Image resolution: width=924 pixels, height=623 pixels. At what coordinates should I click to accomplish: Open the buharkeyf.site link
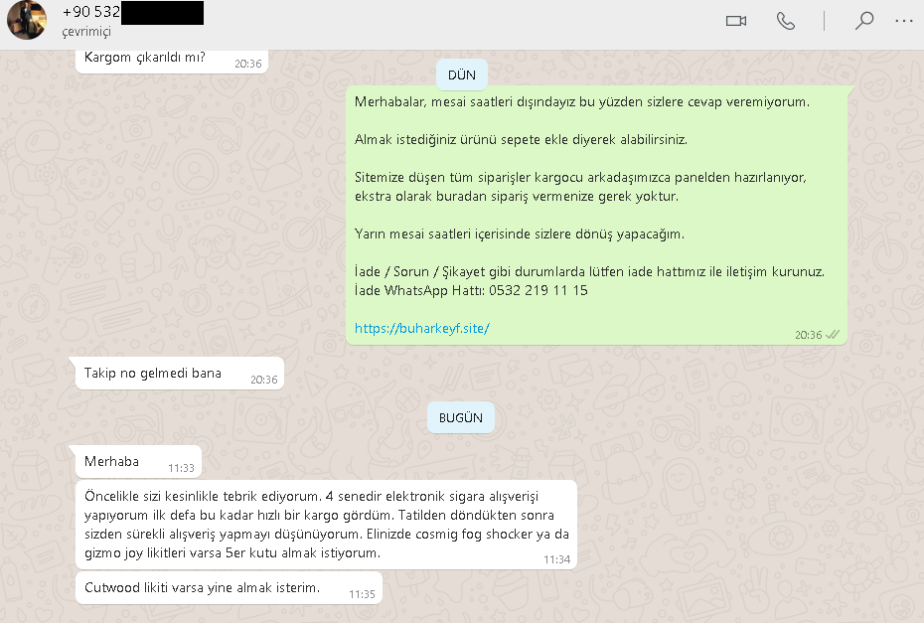point(422,328)
